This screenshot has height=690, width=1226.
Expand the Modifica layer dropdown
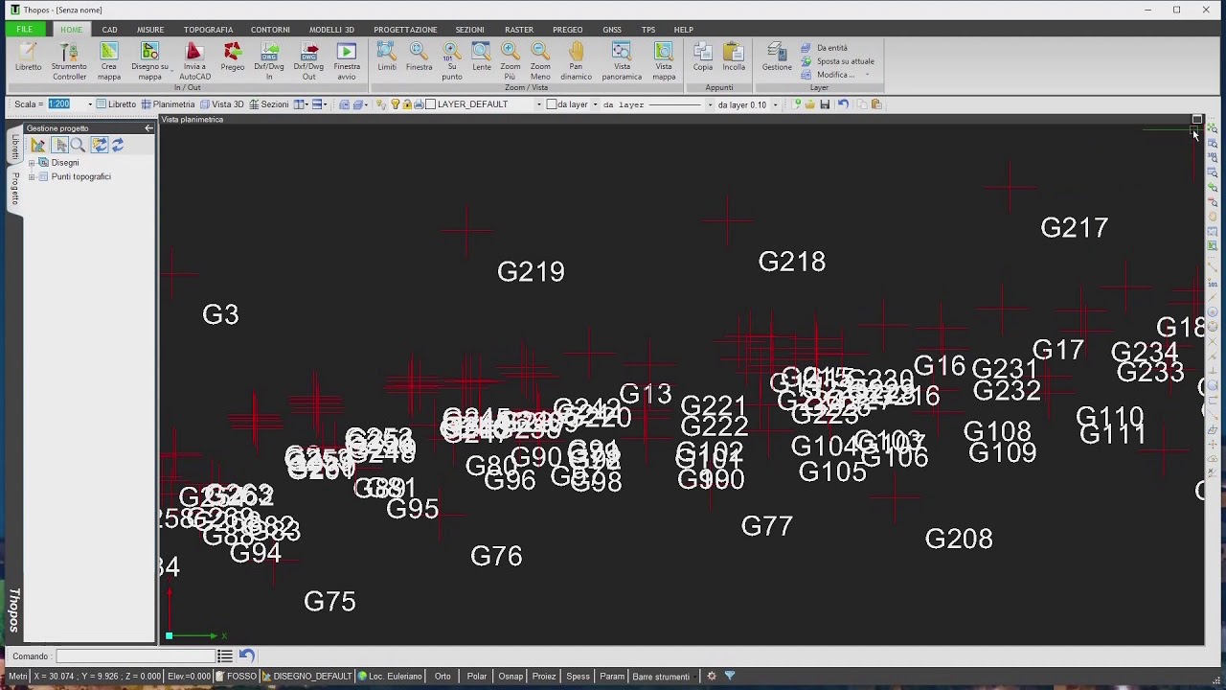867,75
